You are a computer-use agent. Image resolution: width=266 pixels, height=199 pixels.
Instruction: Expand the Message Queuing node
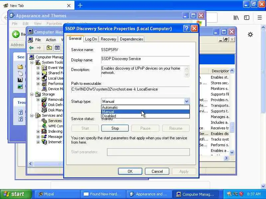(x=38, y=137)
